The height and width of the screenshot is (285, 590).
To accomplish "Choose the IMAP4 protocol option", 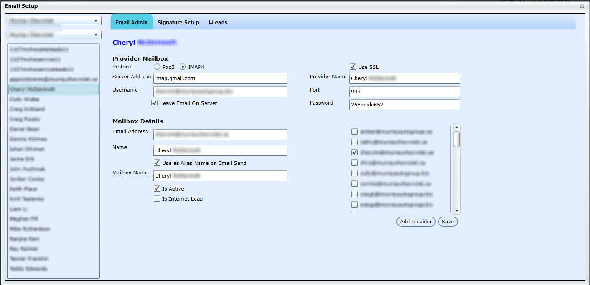I will coord(183,67).
